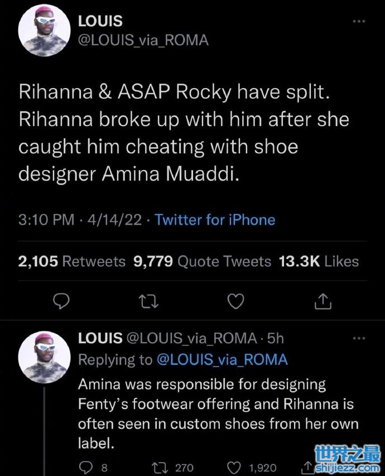The height and width of the screenshot is (476, 385).
Task: Like the reply with 1,920 likes
Action: [x=237, y=468]
